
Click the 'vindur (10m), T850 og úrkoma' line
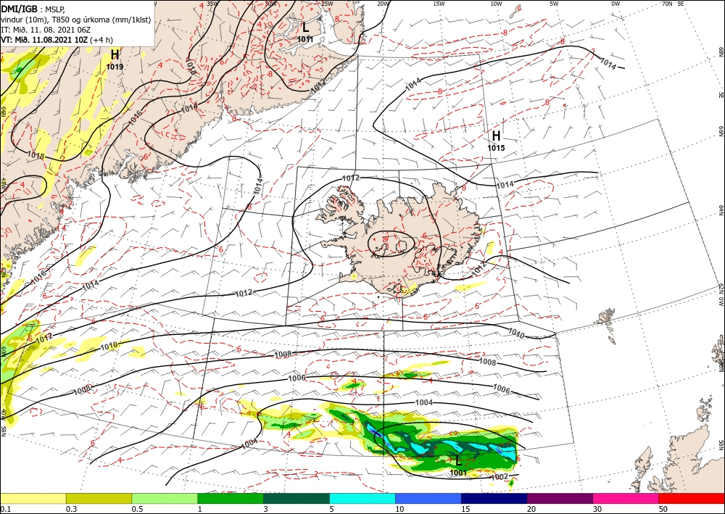coord(76,20)
